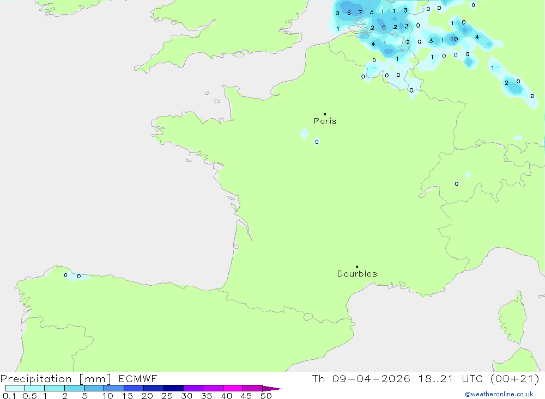
Task: Pick the lightest cyan 0.1 mm legend swatch
Action: (x=15, y=388)
